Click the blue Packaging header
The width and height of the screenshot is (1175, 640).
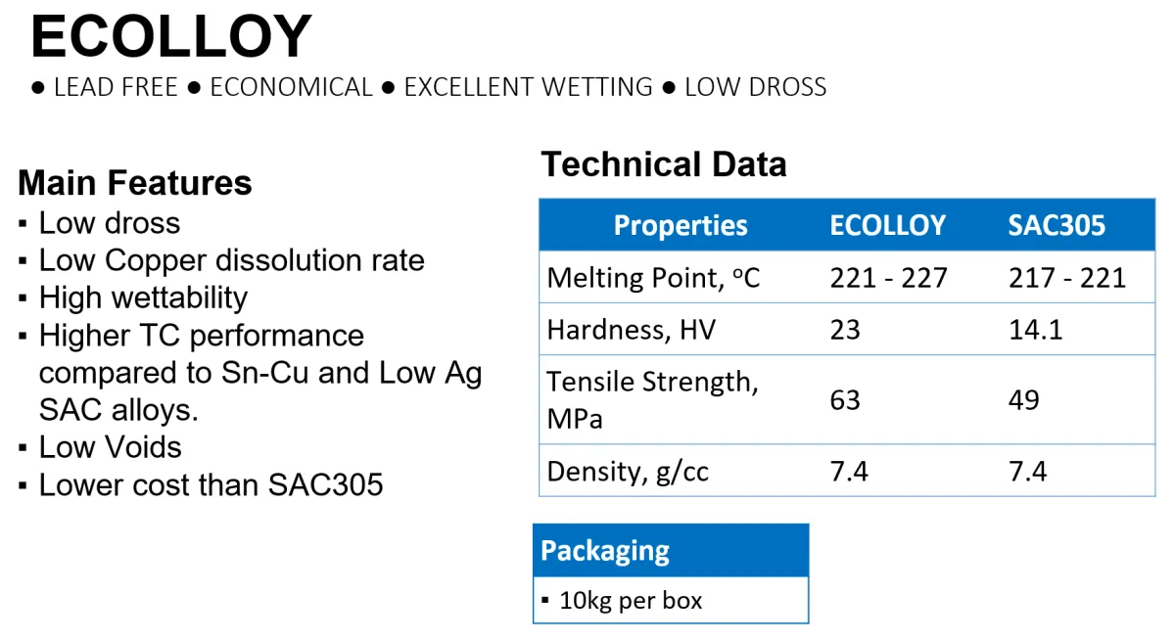click(671, 550)
